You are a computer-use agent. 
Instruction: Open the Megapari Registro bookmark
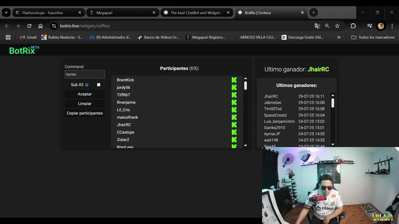(x=205, y=37)
